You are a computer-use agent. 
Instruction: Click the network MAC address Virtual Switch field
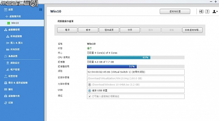click(x=136, y=72)
